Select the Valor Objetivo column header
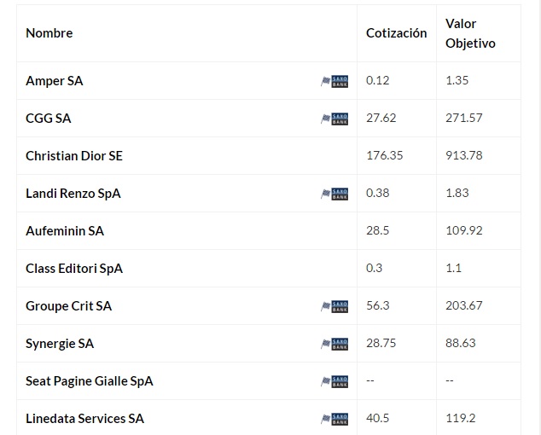The width and height of the screenshot is (541, 435). coord(470,33)
